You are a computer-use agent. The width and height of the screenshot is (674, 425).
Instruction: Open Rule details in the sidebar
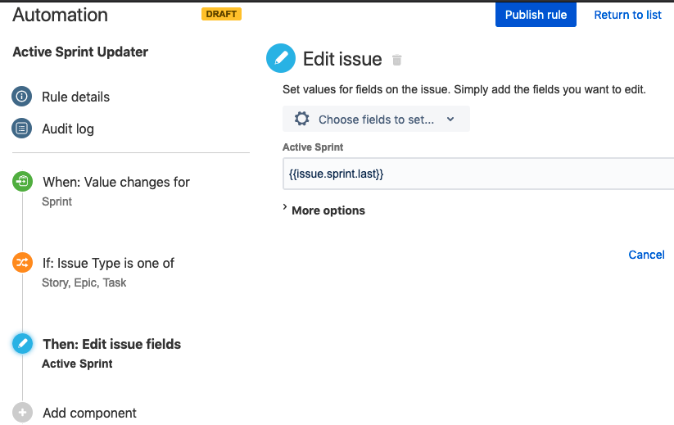[x=75, y=97]
